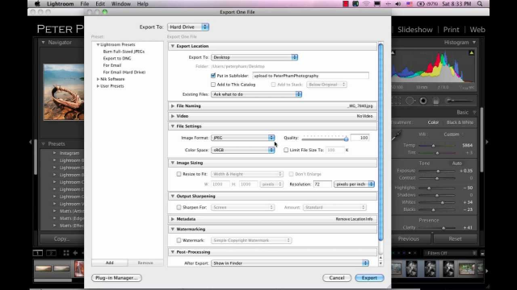Click the Cancel button
517x290 pixels.
tap(337, 278)
